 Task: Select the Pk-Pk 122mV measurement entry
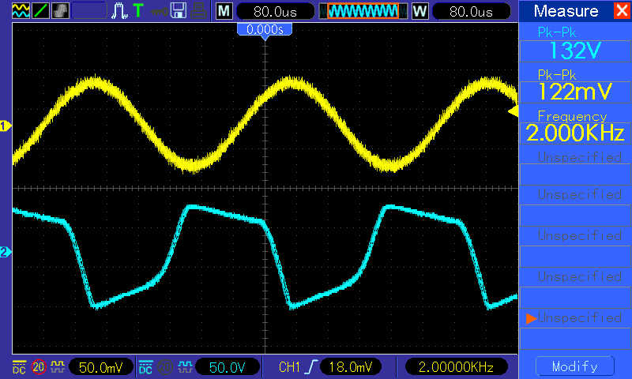[574, 85]
